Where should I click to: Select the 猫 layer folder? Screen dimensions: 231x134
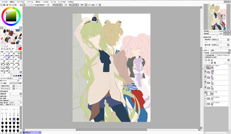click(216, 77)
